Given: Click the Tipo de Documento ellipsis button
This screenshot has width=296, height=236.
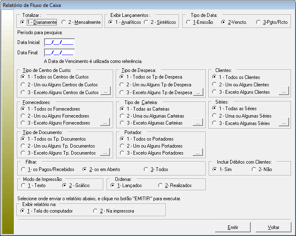Looking at the screenshot, I should pyautogui.click(x=105, y=153).
